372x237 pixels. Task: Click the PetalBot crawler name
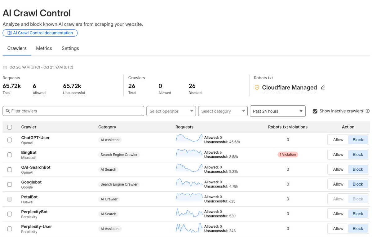point(29,197)
